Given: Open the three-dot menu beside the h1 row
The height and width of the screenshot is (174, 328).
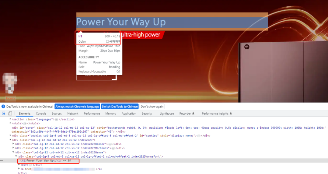Looking at the screenshot, I should point(2,161).
